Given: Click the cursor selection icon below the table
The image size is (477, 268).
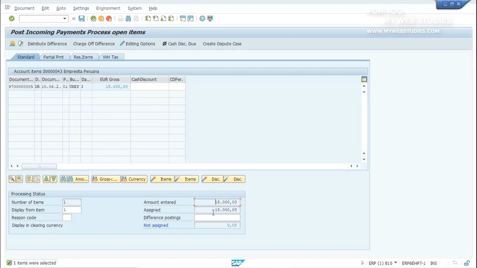Looking at the screenshot, I should coord(12,179).
